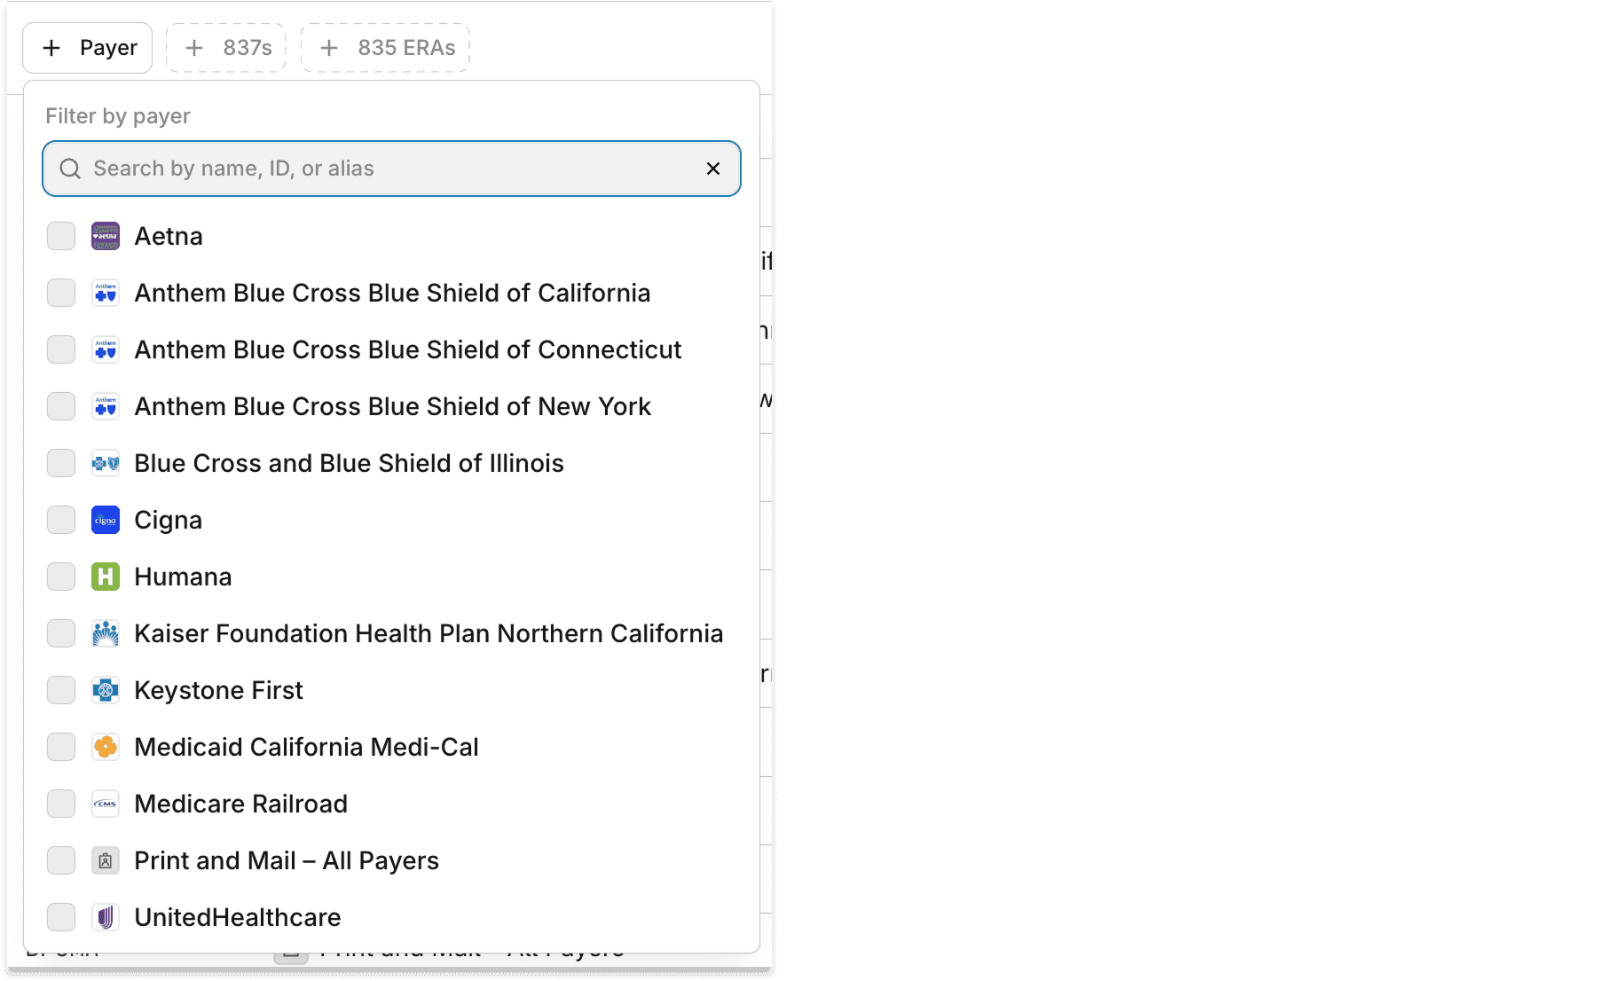The width and height of the screenshot is (1604, 981).
Task: Toggle the UnitedHealthcare checkbox
Action: pos(61,917)
